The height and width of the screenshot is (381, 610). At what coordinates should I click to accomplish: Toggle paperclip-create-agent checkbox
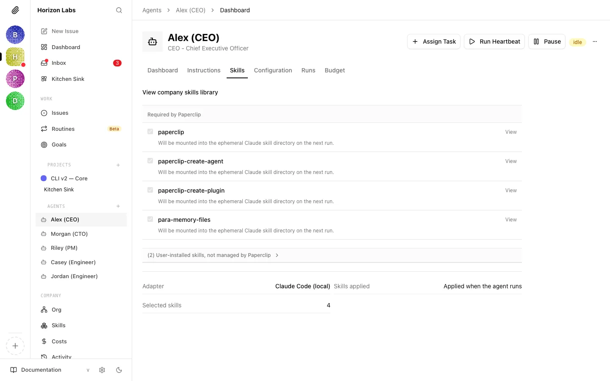point(150,161)
